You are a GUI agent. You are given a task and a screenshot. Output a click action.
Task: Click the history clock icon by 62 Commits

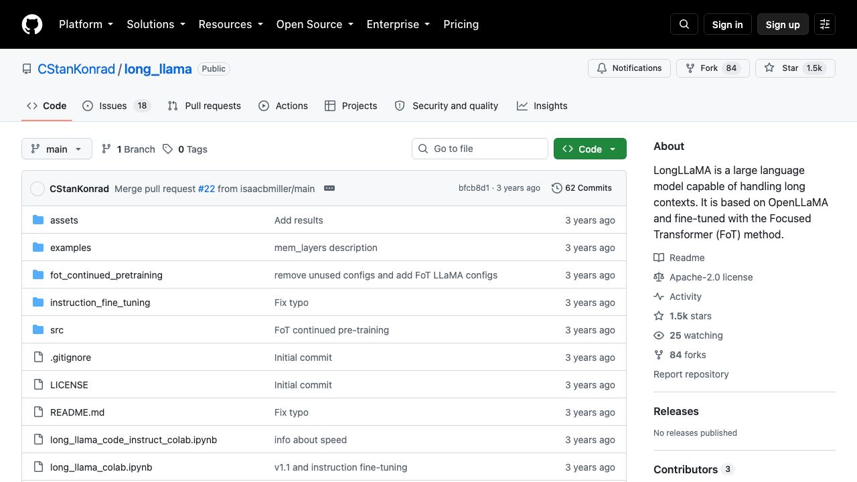coord(556,188)
